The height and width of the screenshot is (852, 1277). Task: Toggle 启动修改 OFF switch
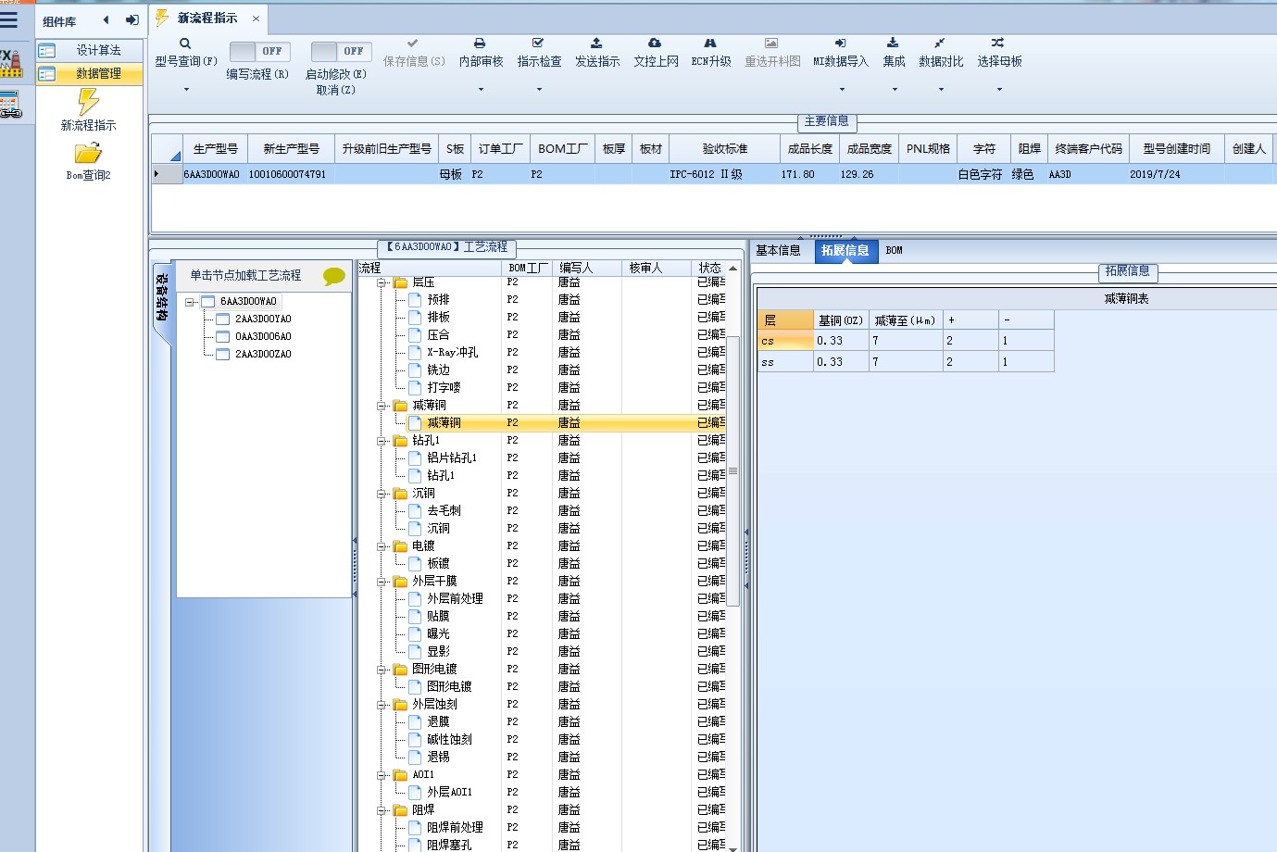click(342, 52)
